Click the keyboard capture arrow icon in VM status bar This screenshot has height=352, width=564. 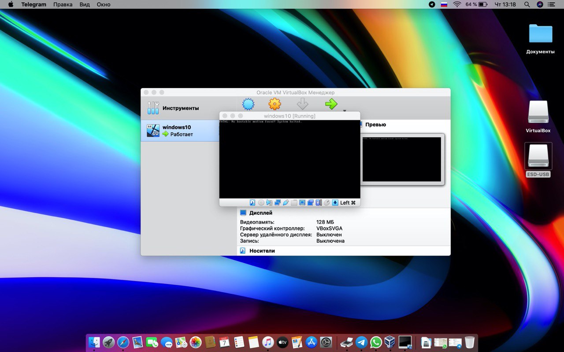click(335, 203)
